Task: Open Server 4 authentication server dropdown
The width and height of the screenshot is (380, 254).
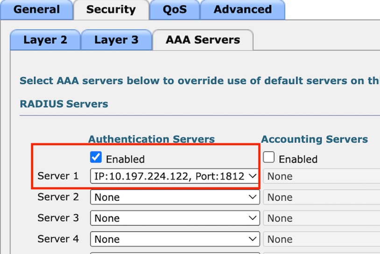Action: [175, 239]
